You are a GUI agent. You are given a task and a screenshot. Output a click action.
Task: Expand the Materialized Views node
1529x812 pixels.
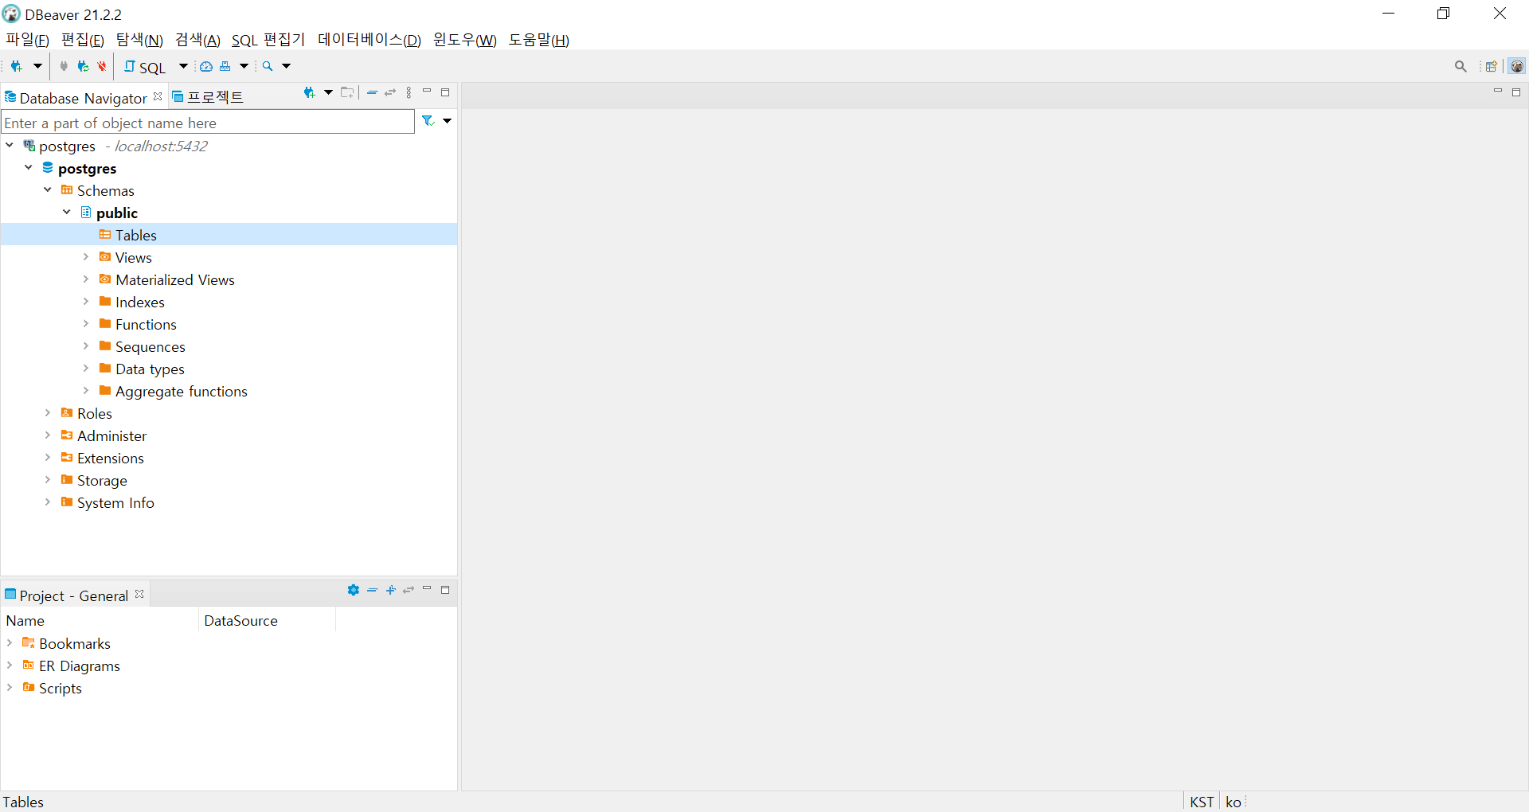tap(86, 279)
